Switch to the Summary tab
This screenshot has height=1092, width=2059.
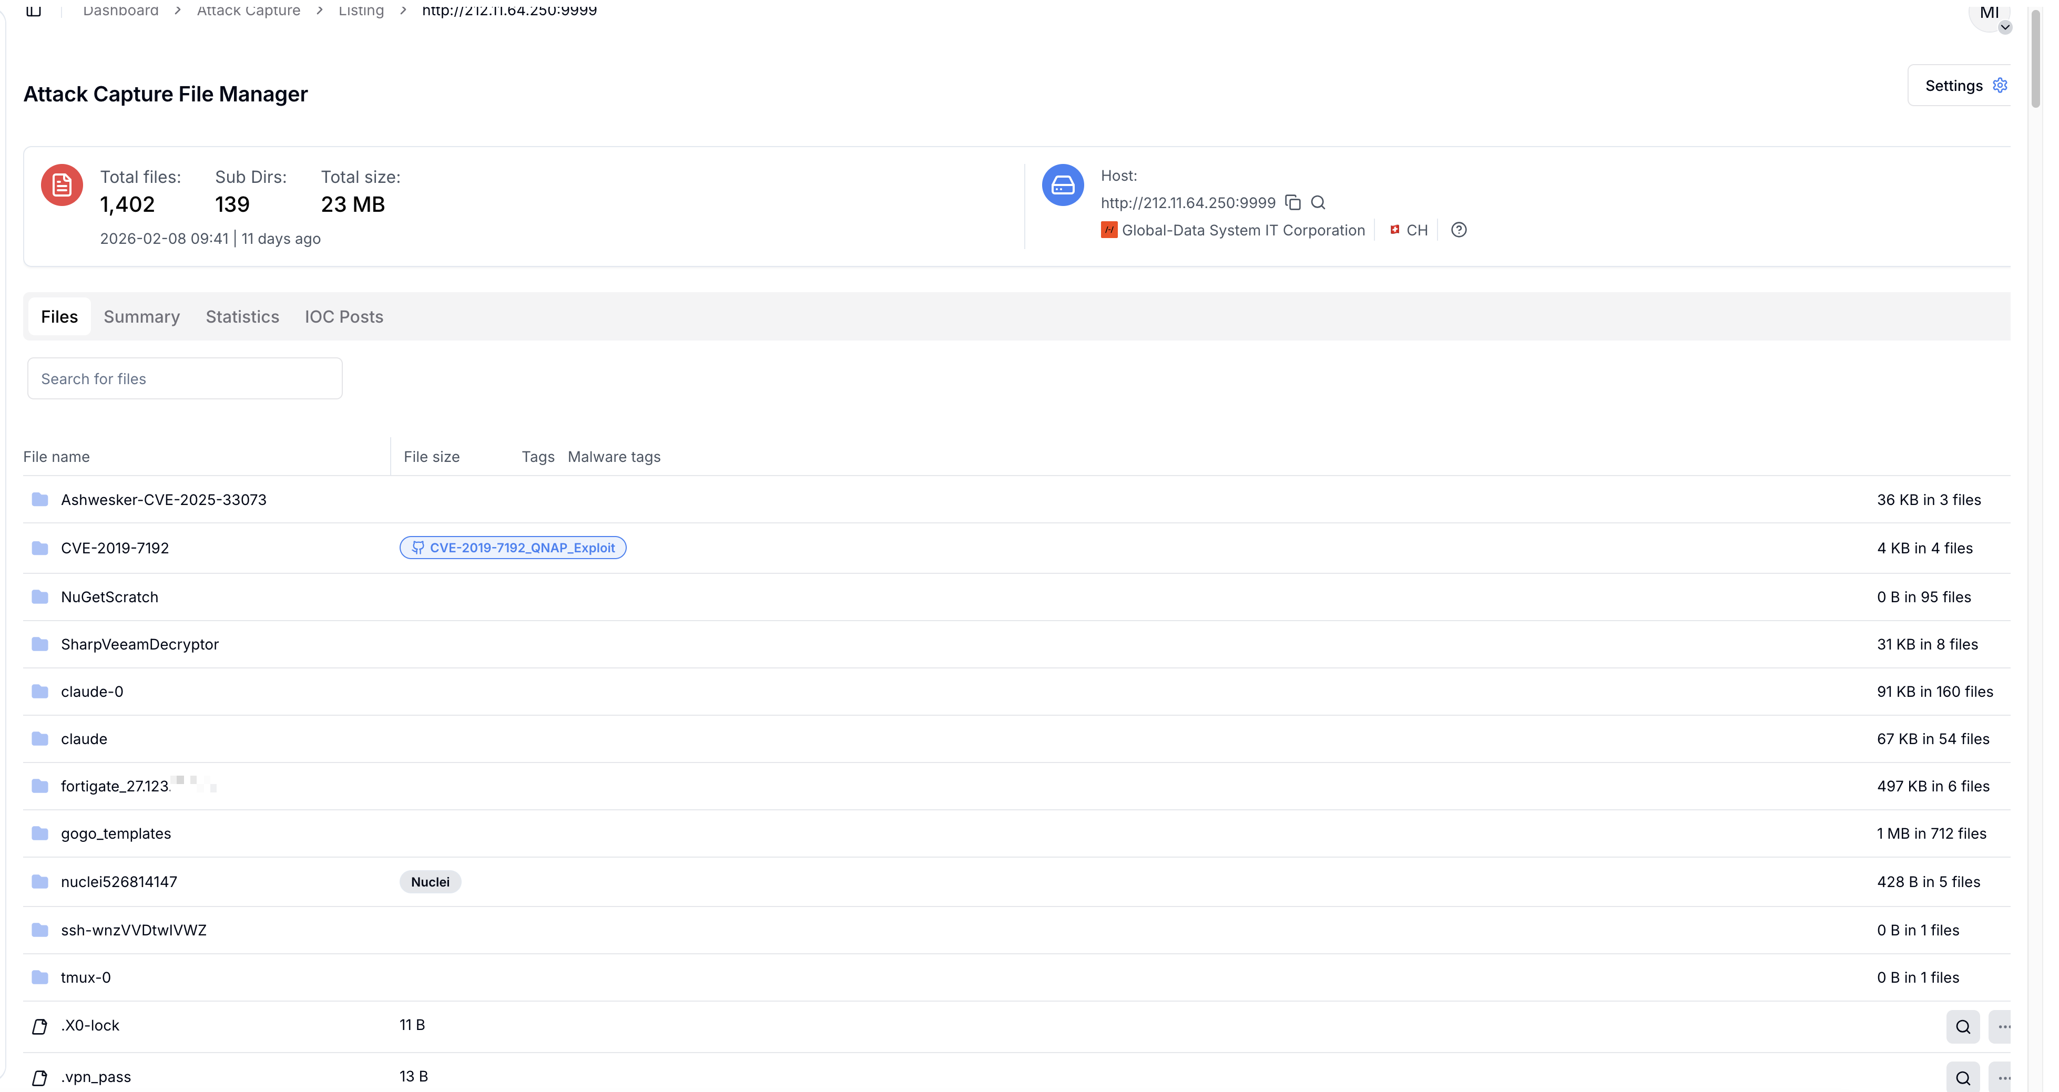coord(141,316)
